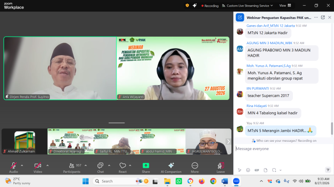
Task: Open WhatsApp from the taskbar
Action: pyautogui.click(x=179, y=181)
